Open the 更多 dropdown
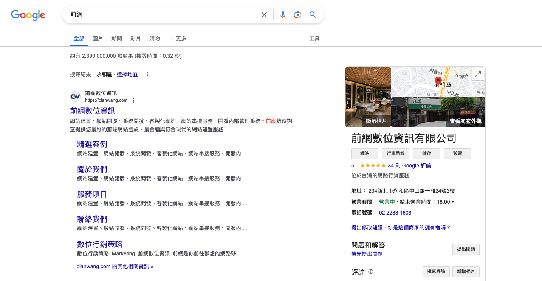This screenshot has height=281, width=542. tap(181, 38)
